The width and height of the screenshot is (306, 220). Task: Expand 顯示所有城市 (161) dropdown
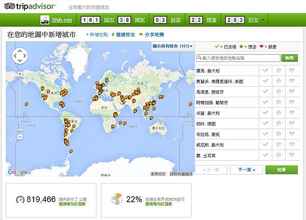point(172,45)
